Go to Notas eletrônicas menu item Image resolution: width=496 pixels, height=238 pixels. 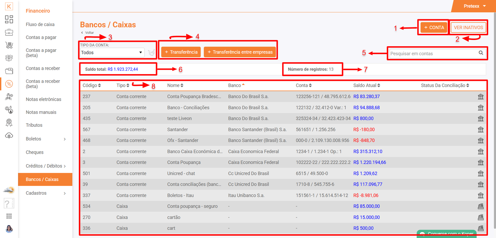pos(43,99)
